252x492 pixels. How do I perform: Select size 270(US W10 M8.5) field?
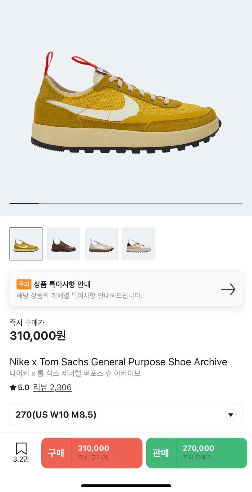pos(116,415)
